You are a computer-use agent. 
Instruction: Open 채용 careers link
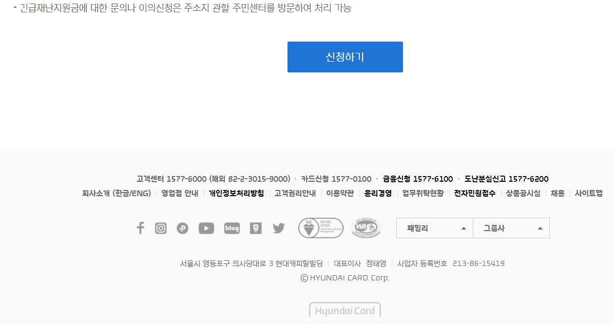558,193
